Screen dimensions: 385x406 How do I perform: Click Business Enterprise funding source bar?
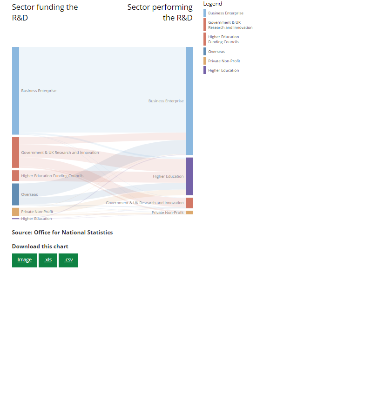(x=15, y=91)
